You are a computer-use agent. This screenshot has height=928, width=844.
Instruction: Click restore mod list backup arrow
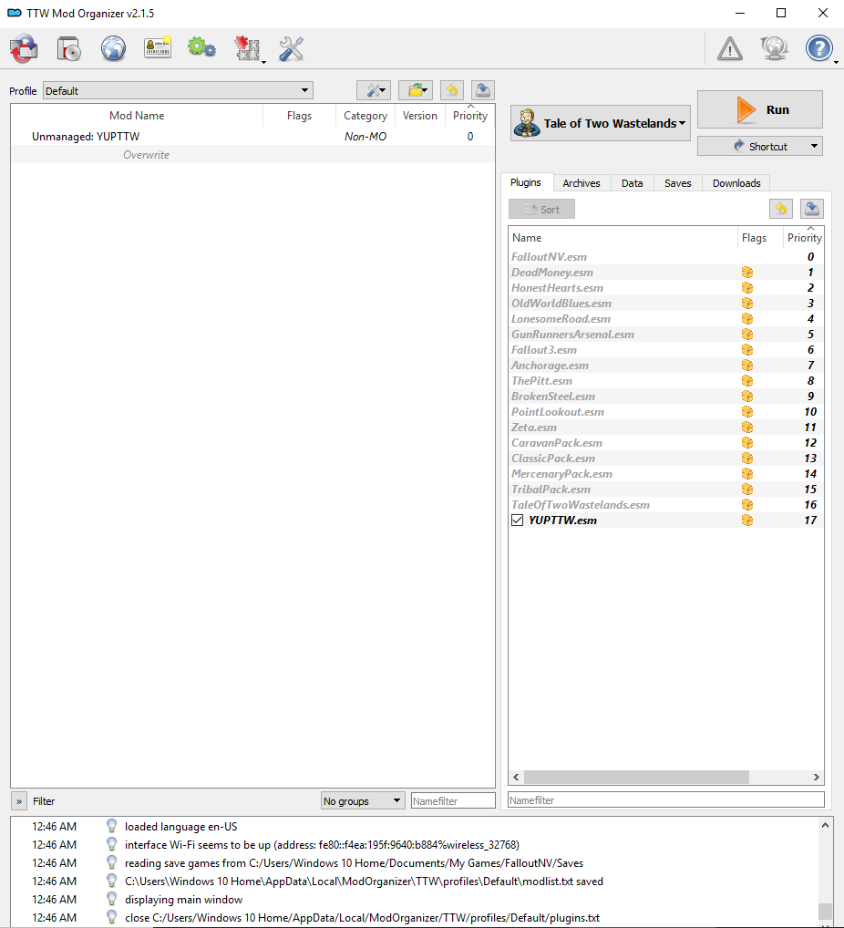452,90
